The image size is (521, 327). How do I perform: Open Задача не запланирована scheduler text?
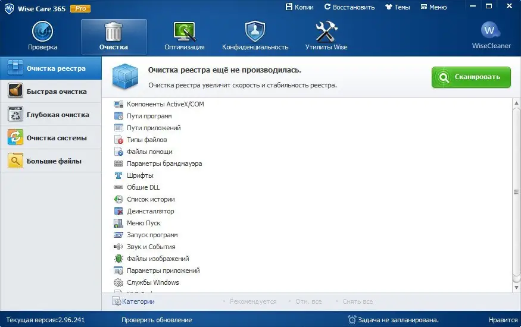click(x=398, y=320)
